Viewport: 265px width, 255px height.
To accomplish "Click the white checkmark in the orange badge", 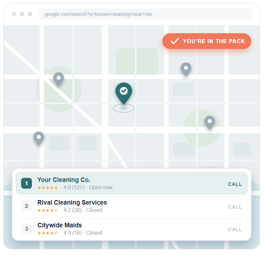I will [x=175, y=41].
